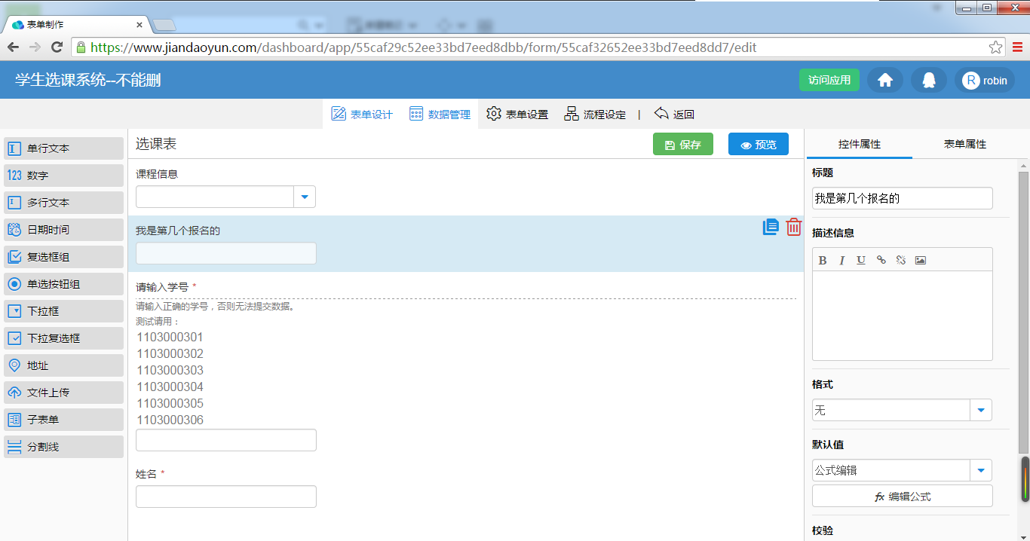The width and height of the screenshot is (1030, 541).
Task: Open a new browser tab
Action: [x=164, y=25]
